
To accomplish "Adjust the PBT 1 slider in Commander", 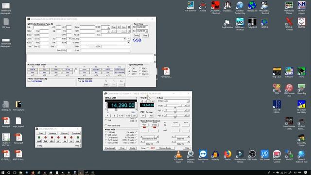I will point(176,110).
